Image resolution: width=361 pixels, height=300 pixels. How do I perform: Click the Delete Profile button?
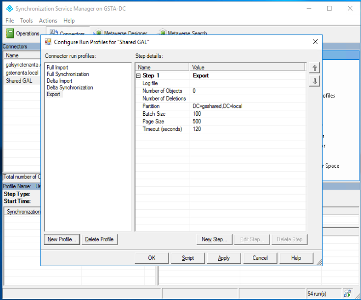click(x=99, y=239)
